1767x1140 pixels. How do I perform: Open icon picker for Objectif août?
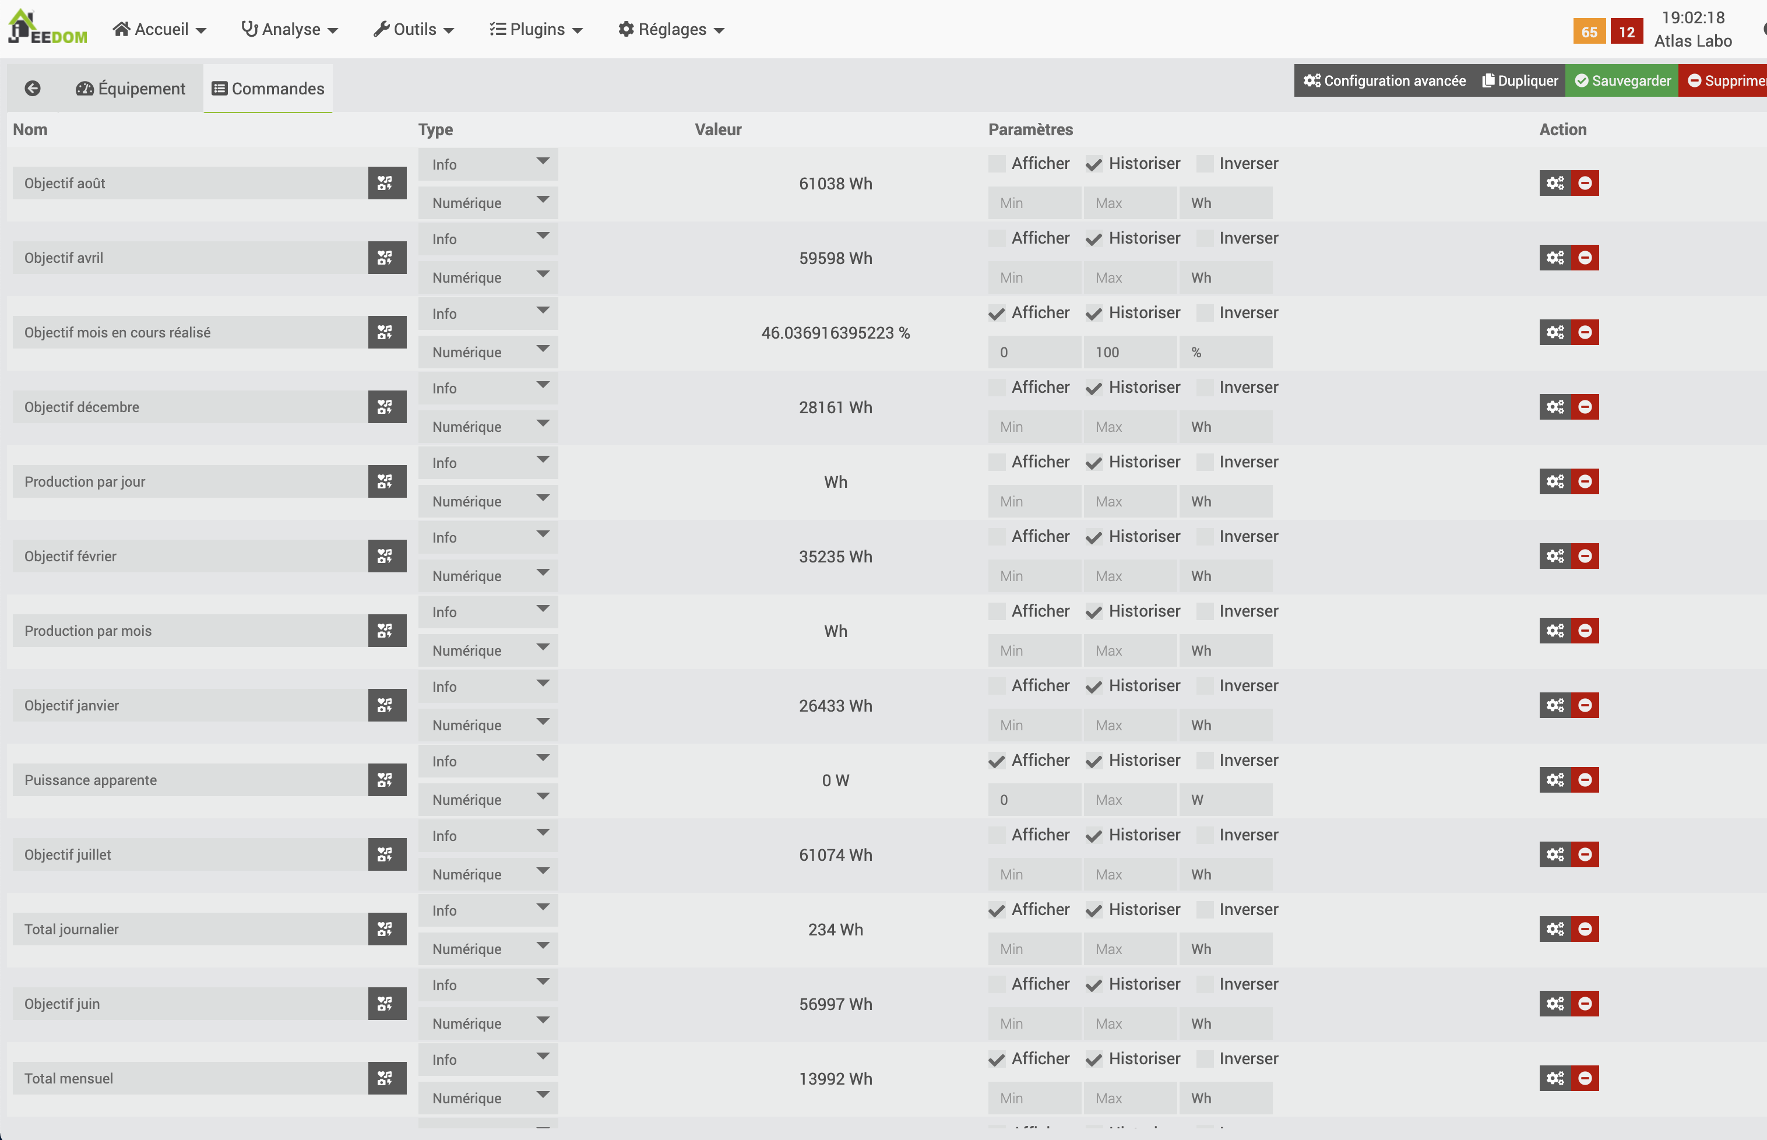pos(386,183)
